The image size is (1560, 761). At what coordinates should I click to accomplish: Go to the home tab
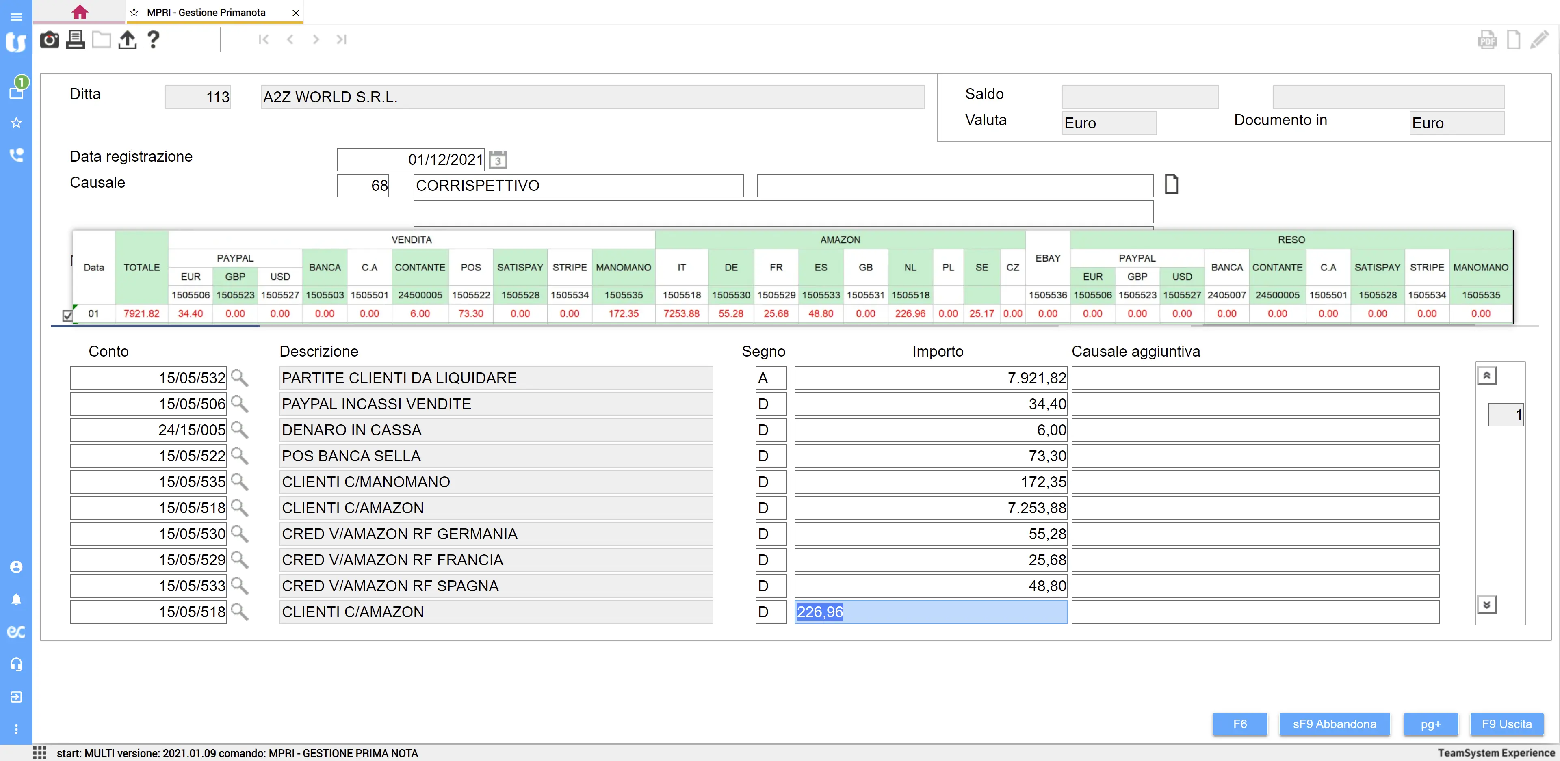tap(79, 12)
